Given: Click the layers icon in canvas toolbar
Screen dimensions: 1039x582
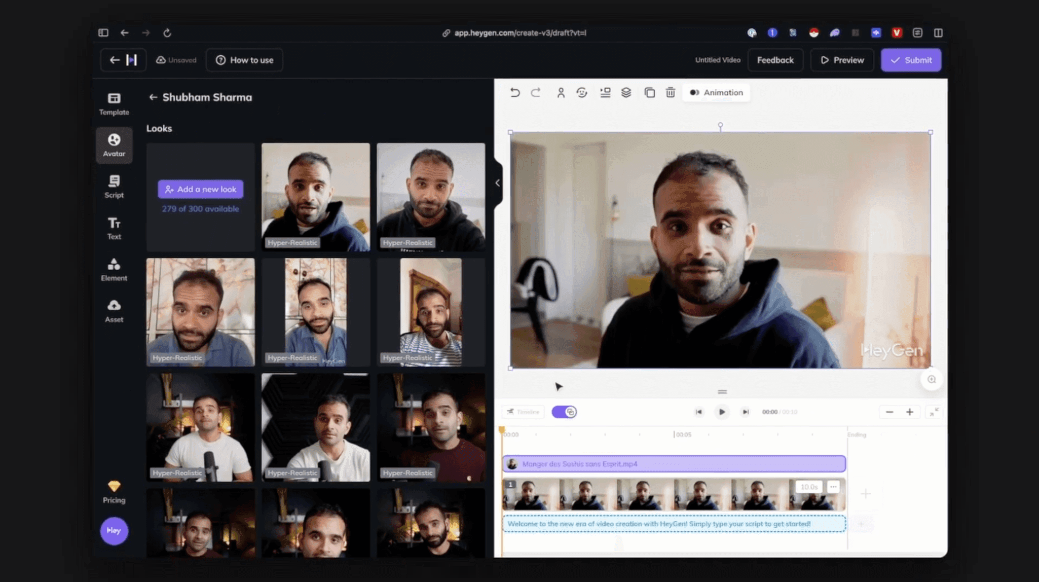Looking at the screenshot, I should click(x=626, y=92).
